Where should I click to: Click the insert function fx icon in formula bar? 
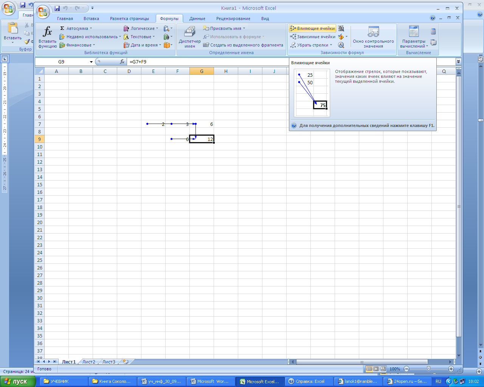coord(122,62)
